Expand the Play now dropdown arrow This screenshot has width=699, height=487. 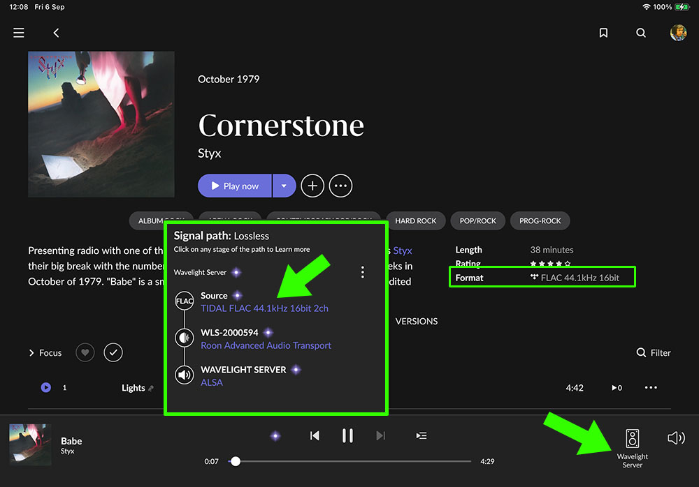[283, 186]
